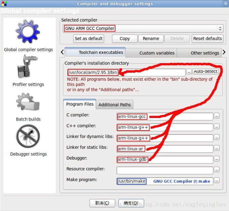The width and height of the screenshot is (229, 211).
Task: Click the application icon in title bar
Action: 4,4
